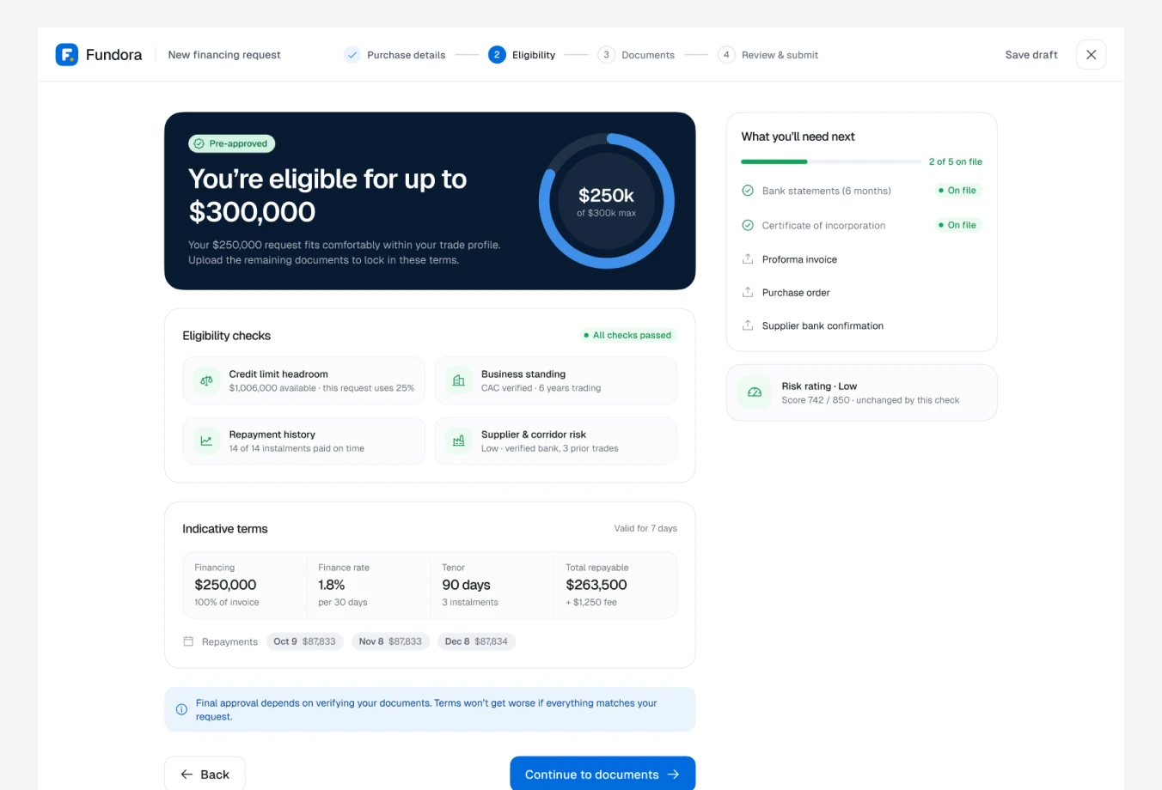The width and height of the screenshot is (1162, 790).
Task: Click the Risk rating gauge icon
Action: (755, 392)
